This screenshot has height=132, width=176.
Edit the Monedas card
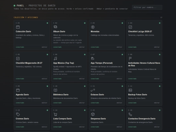[x=119, y=47]
